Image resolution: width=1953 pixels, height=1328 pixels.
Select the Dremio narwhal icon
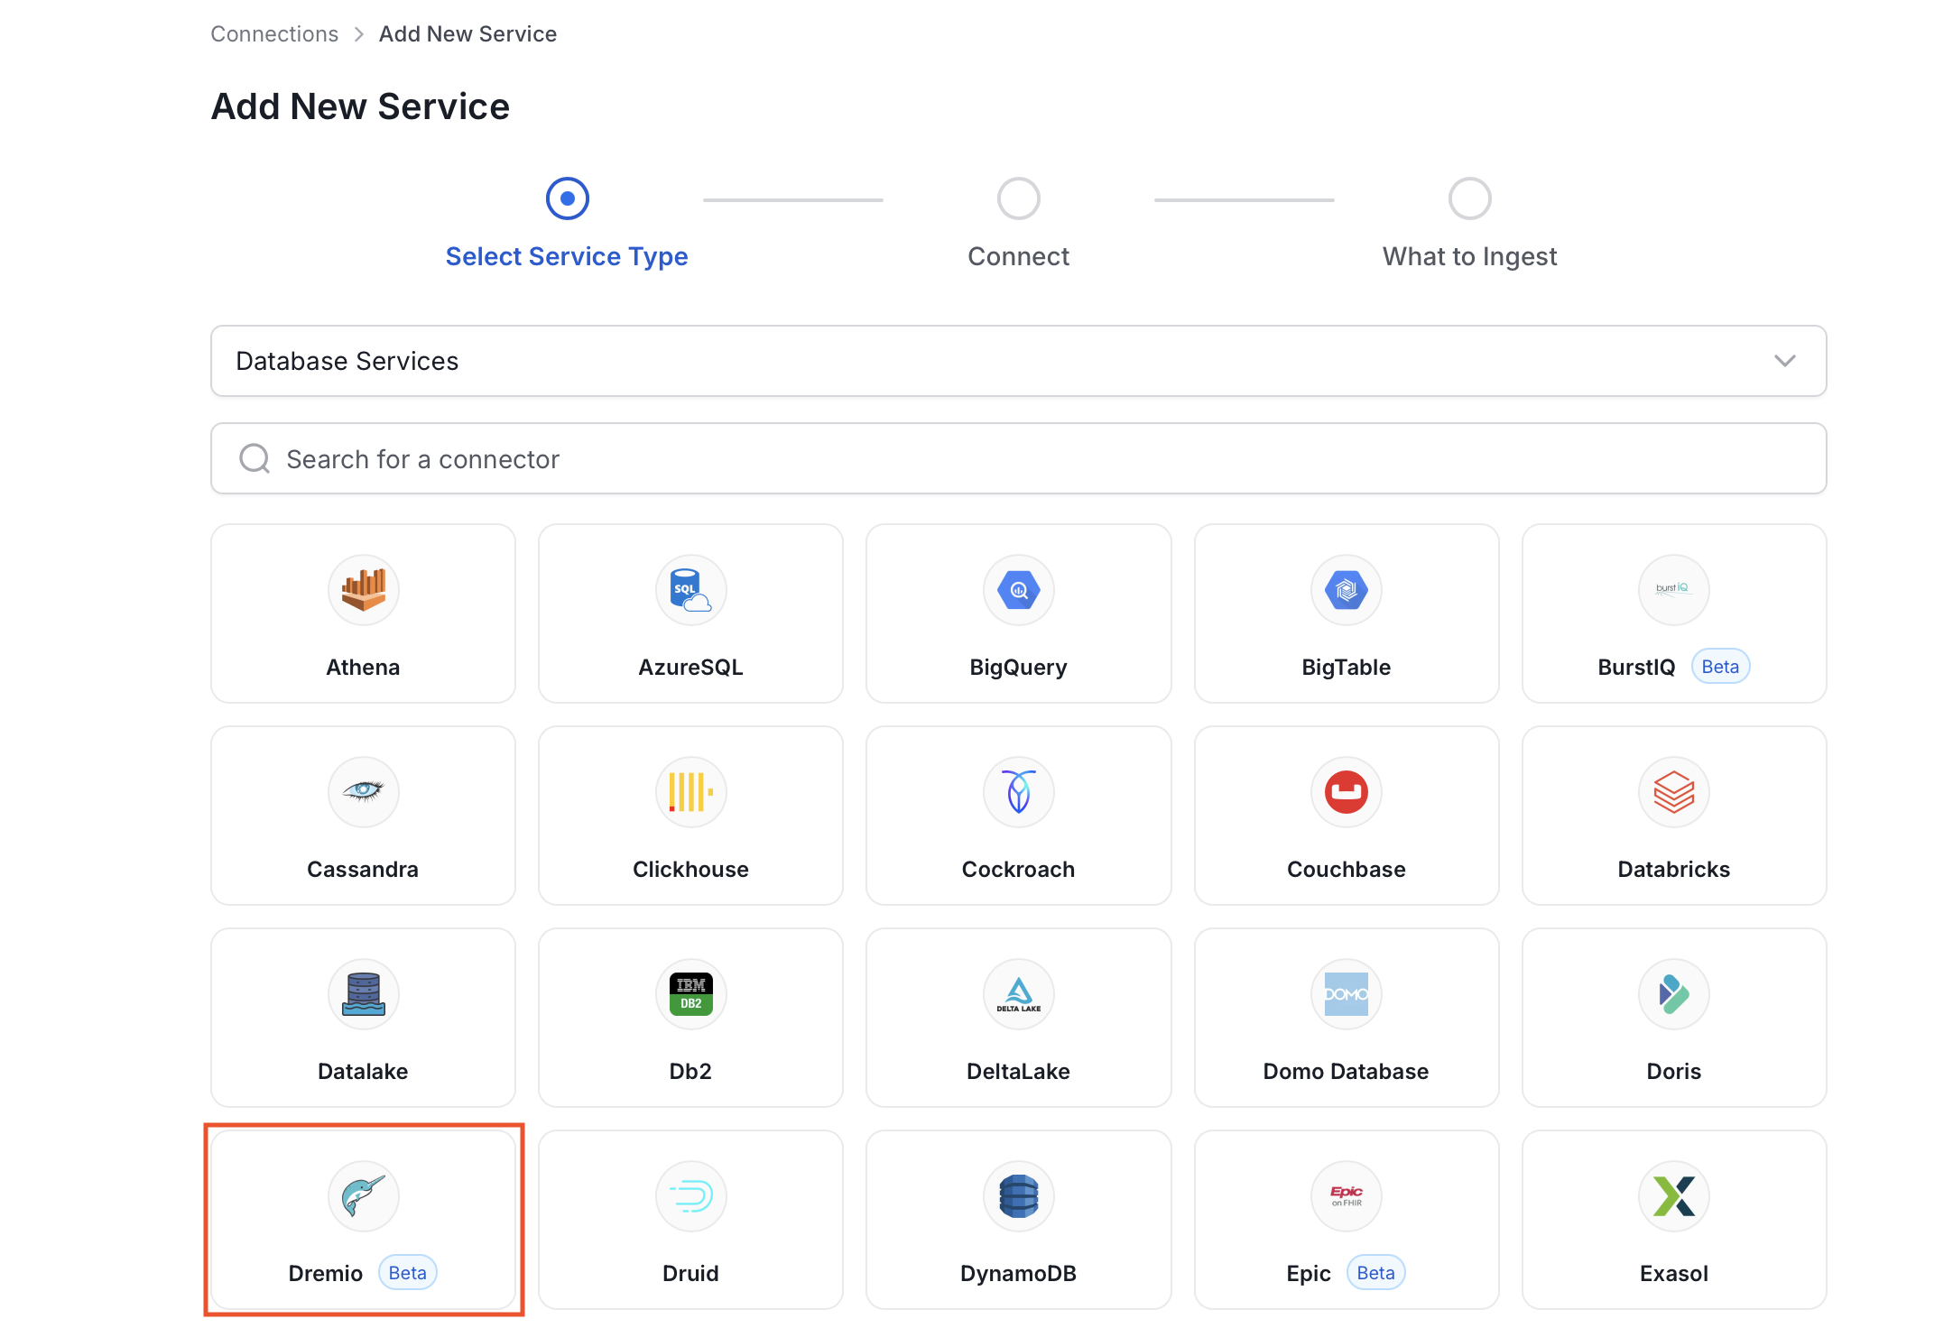click(x=363, y=1196)
